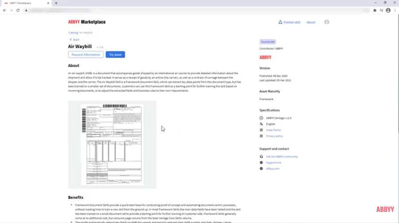The image size is (399, 223).
Task: Go to the Catalog breadcrumb
Action: [73, 33]
